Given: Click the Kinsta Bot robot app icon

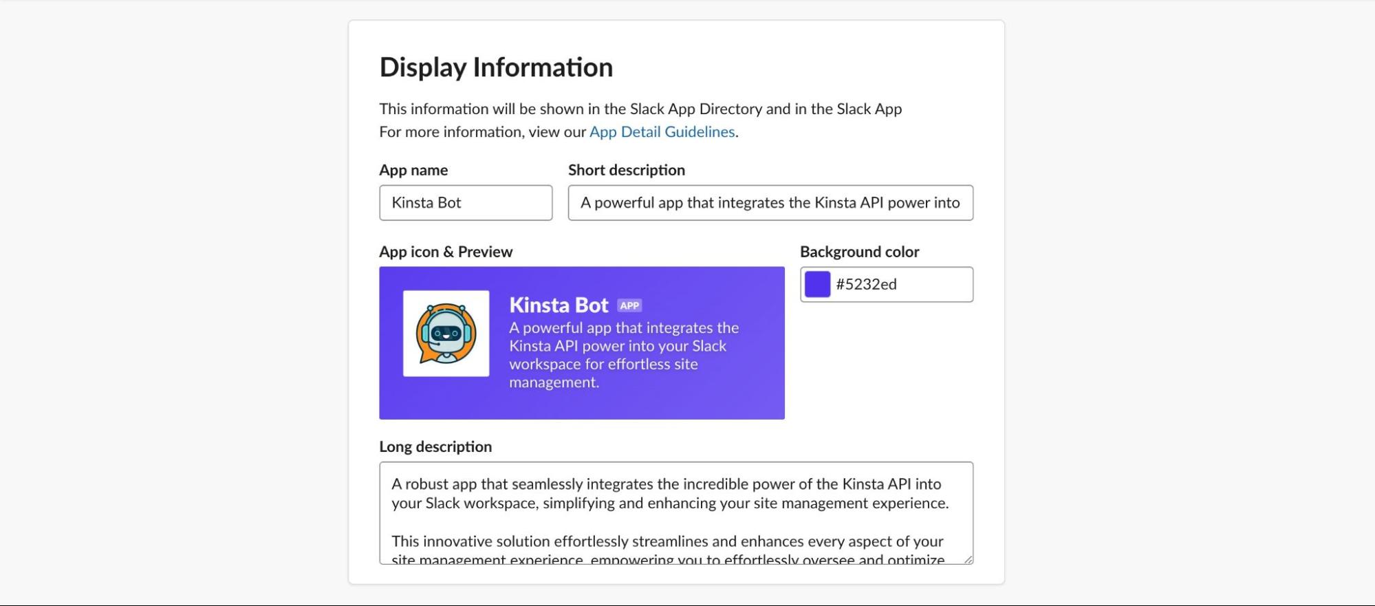Looking at the screenshot, I should [x=446, y=334].
